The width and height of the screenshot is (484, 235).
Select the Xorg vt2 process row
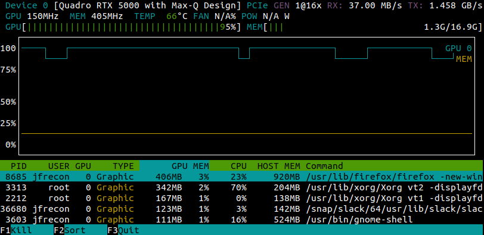[242, 187]
